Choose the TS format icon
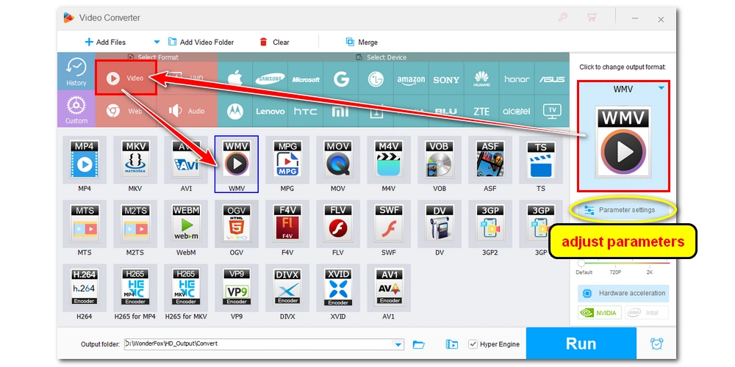This screenshot has width=735, height=367. 540,159
